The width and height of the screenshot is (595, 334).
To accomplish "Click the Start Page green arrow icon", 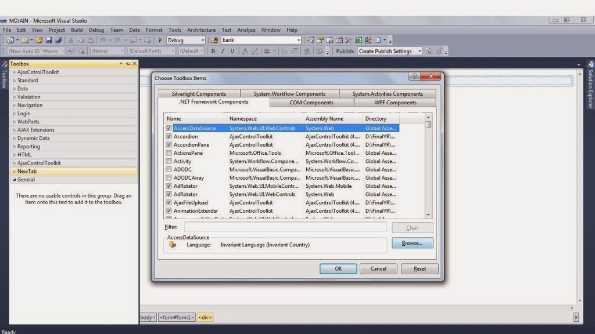I will tap(359, 40).
